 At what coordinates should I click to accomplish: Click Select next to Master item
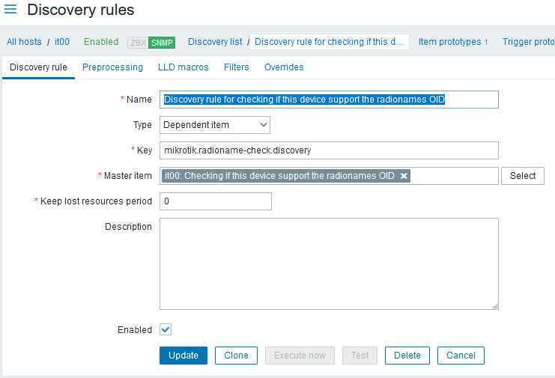click(523, 176)
